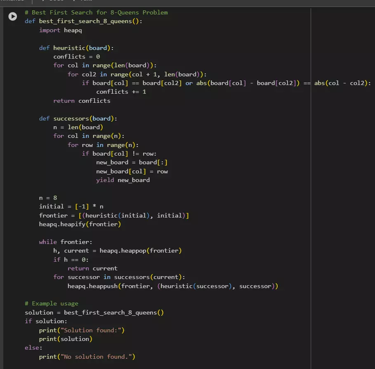The height and width of the screenshot is (369, 375).
Task: Click the 'new_board = board[:]' line
Action: [132, 163]
